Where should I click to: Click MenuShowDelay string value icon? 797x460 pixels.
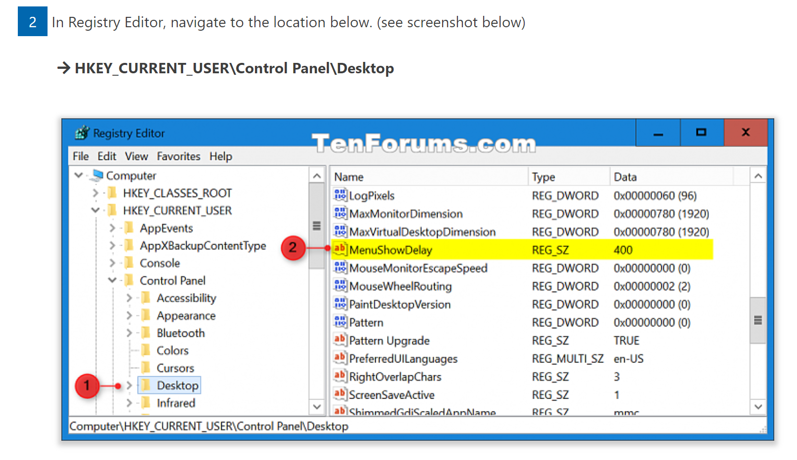pos(340,249)
